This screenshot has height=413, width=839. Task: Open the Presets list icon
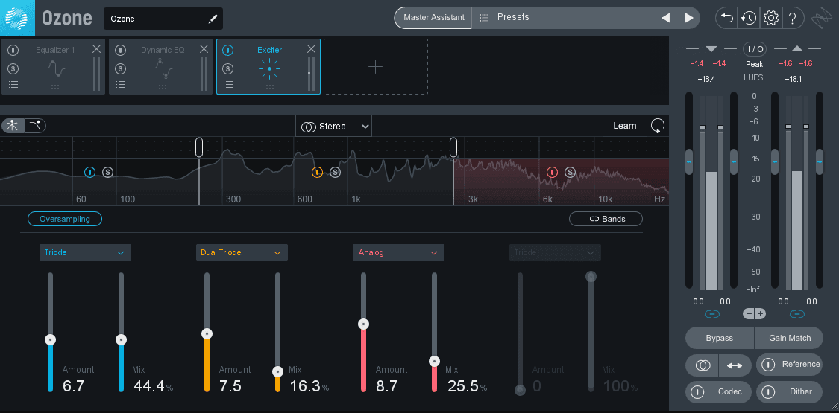coord(484,18)
